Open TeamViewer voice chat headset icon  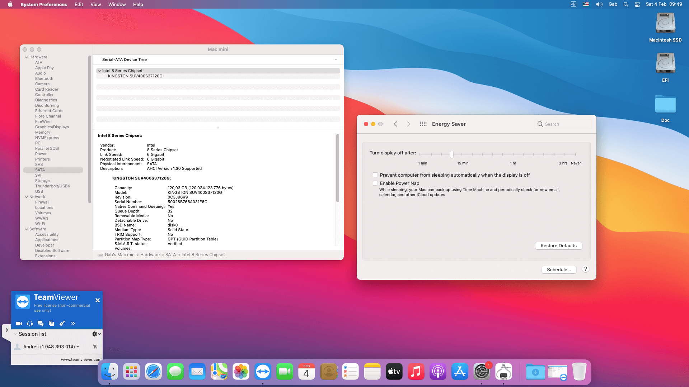(30, 323)
